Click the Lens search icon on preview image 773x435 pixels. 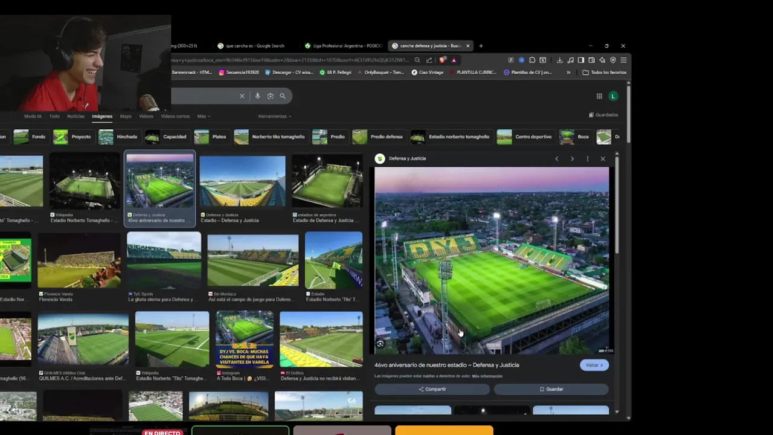coord(380,344)
